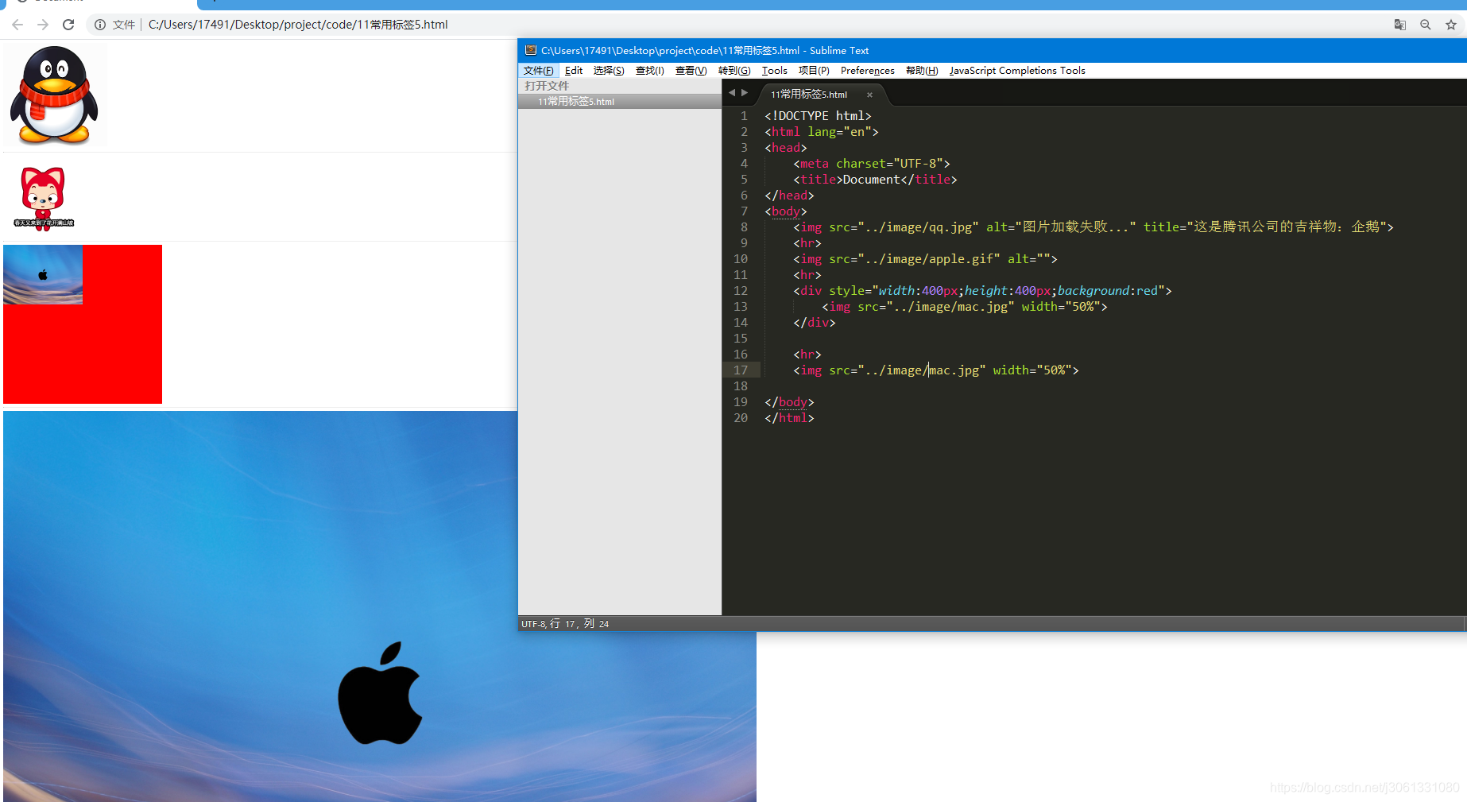Viewport: 1467px width, 802px height.
Task: Reload the page in the browser
Action: pyautogui.click(x=68, y=25)
